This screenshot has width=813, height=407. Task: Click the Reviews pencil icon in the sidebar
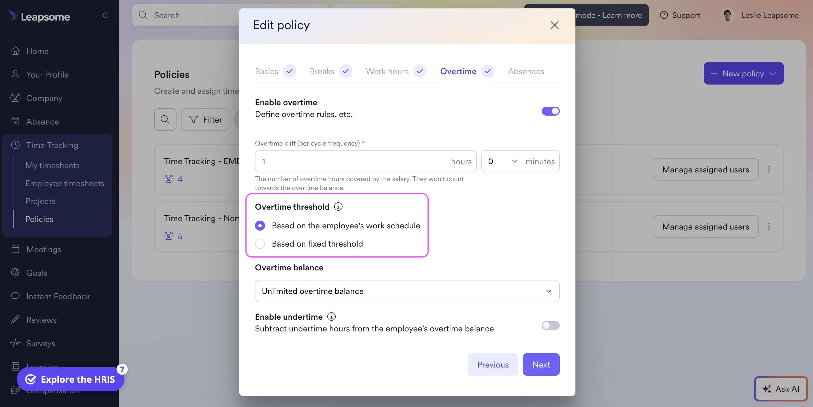[15, 319]
